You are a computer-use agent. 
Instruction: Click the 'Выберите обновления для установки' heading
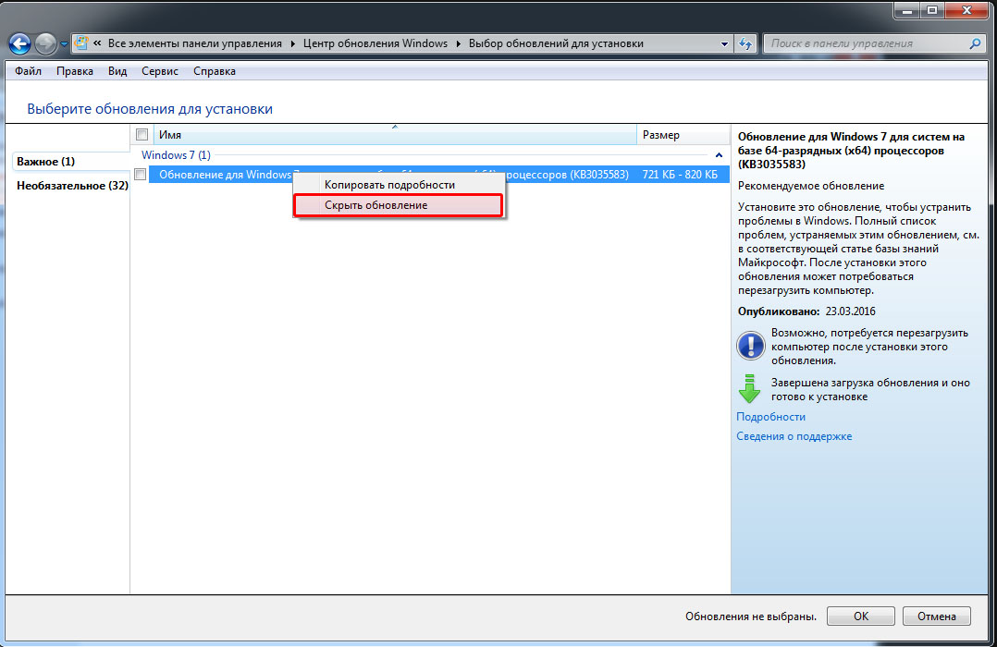[x=150, y=109]
